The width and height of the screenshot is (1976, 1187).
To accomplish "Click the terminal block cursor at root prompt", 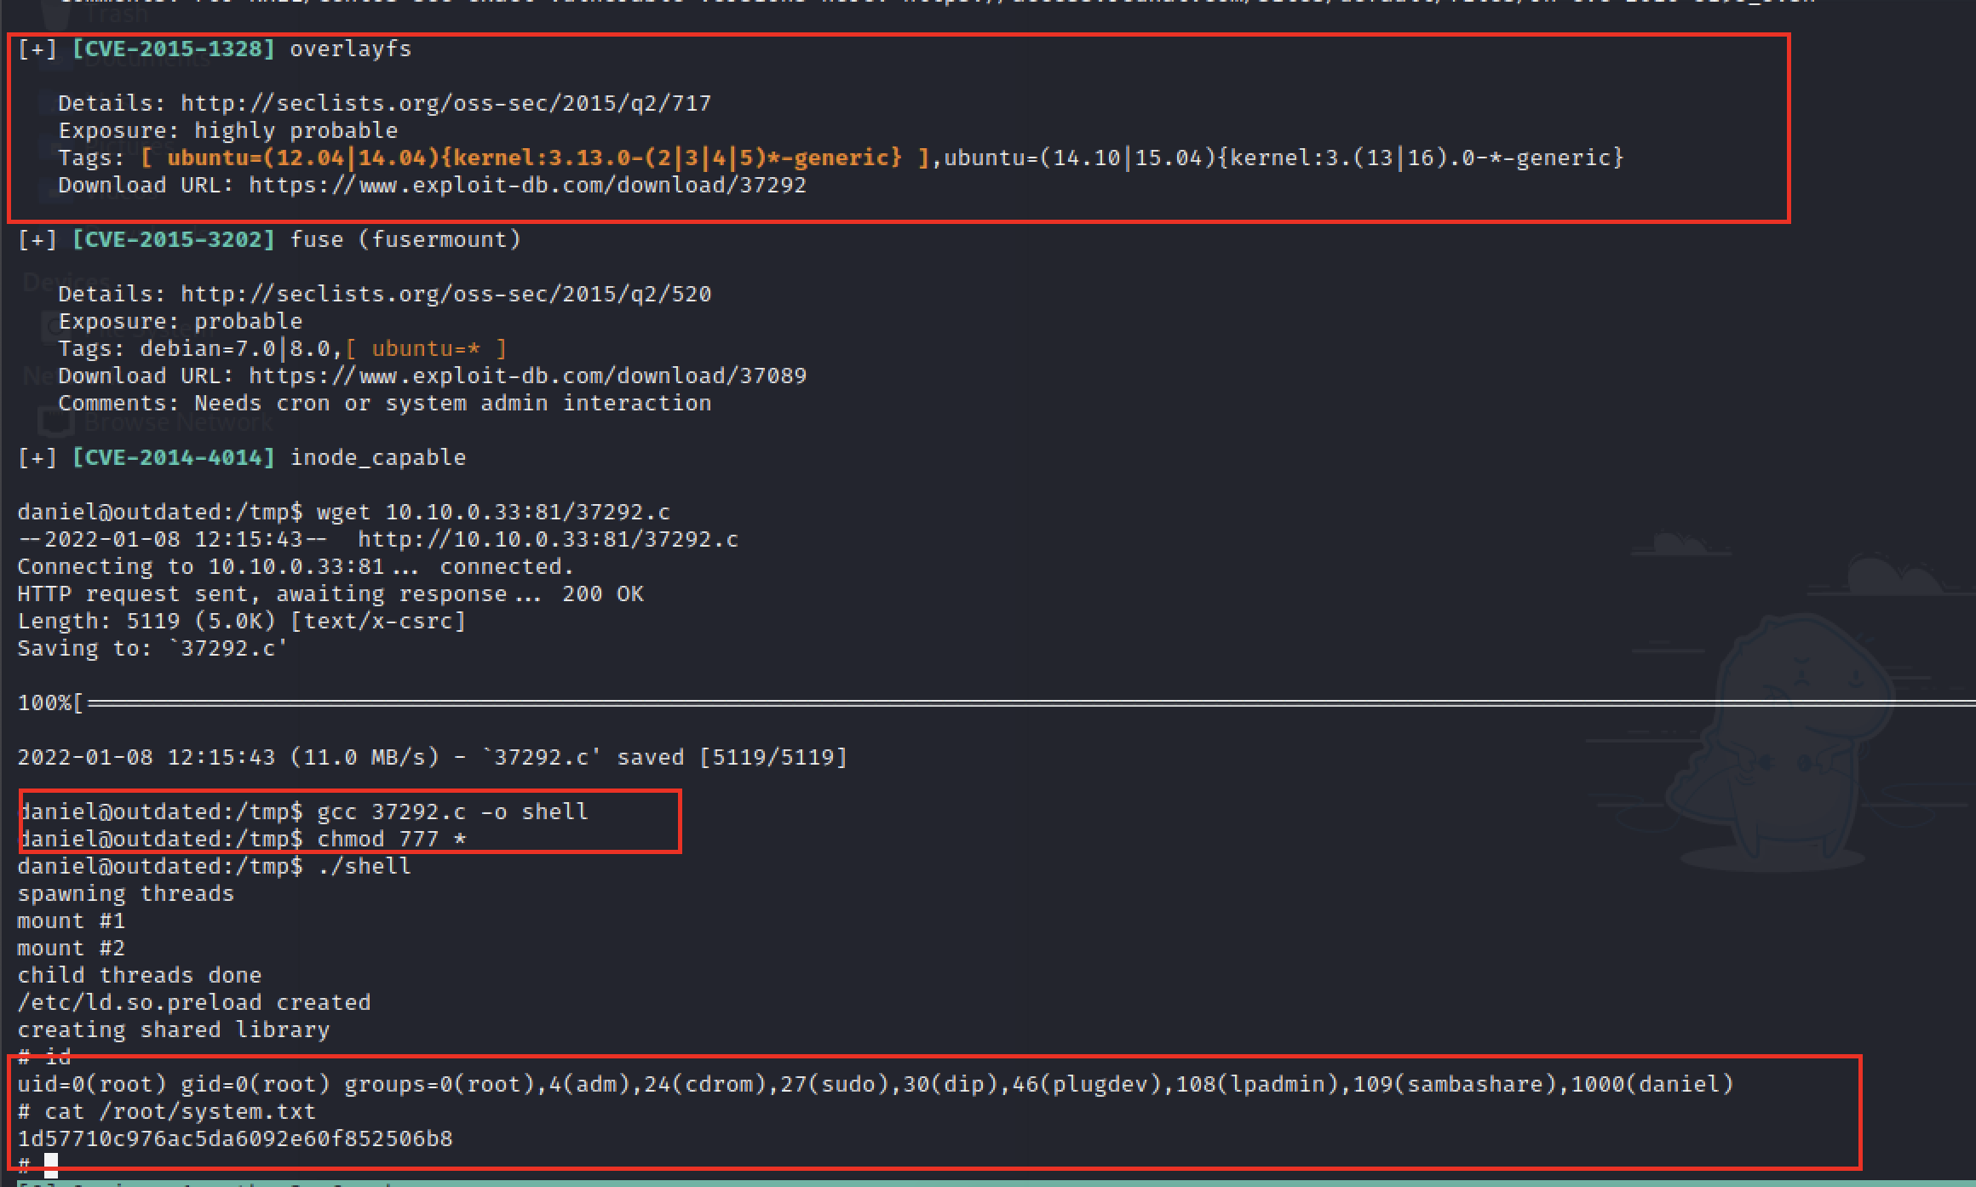I will [x=51, y=1164].
